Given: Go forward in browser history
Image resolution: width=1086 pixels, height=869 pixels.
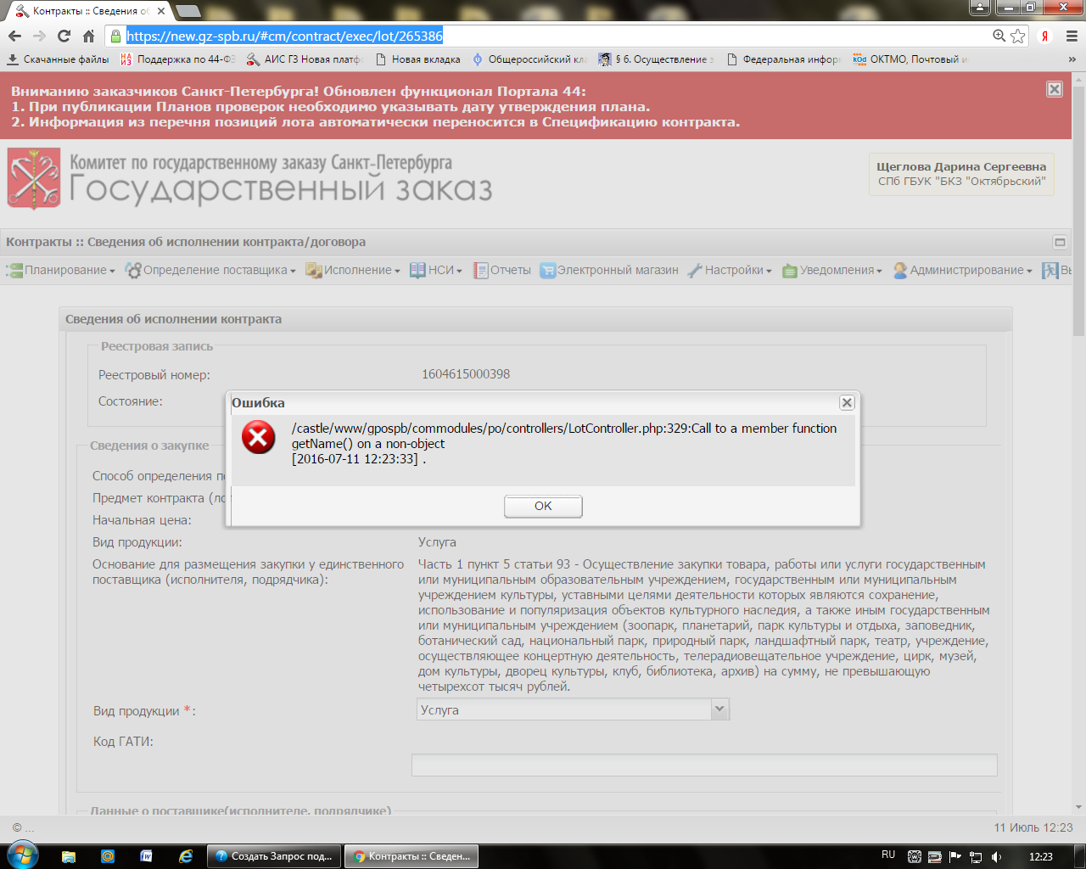Looking at the screenshot, I should tap(39, 36).
